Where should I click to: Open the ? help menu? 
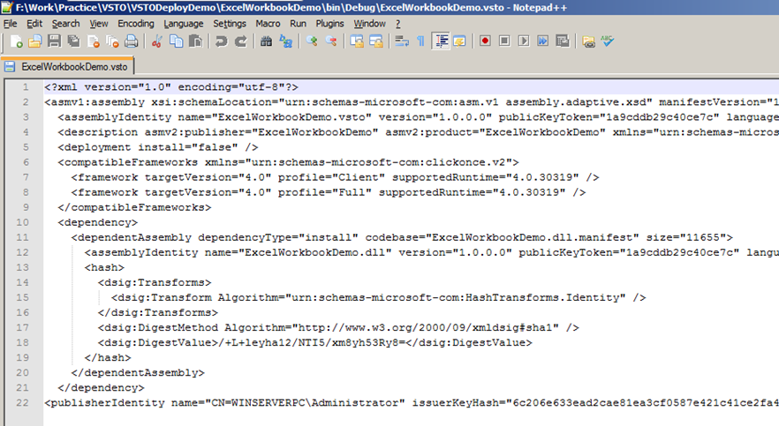point(398,23)
